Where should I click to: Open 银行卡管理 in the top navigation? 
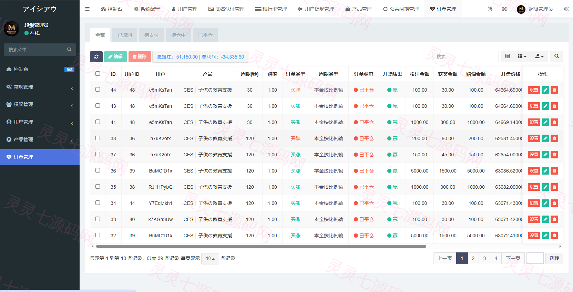(x=271, y=9)
